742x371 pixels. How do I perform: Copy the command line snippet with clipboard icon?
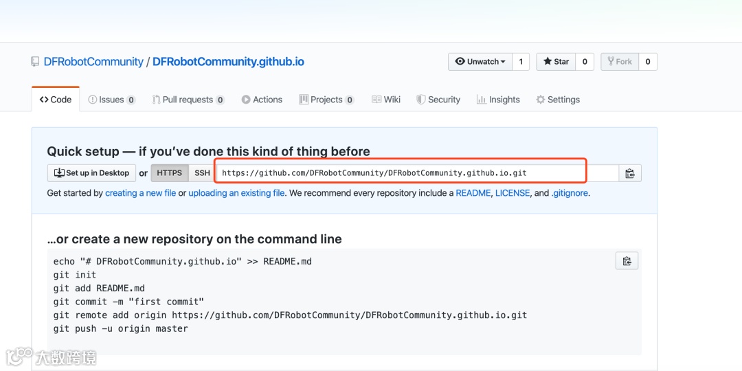[627, 261]
